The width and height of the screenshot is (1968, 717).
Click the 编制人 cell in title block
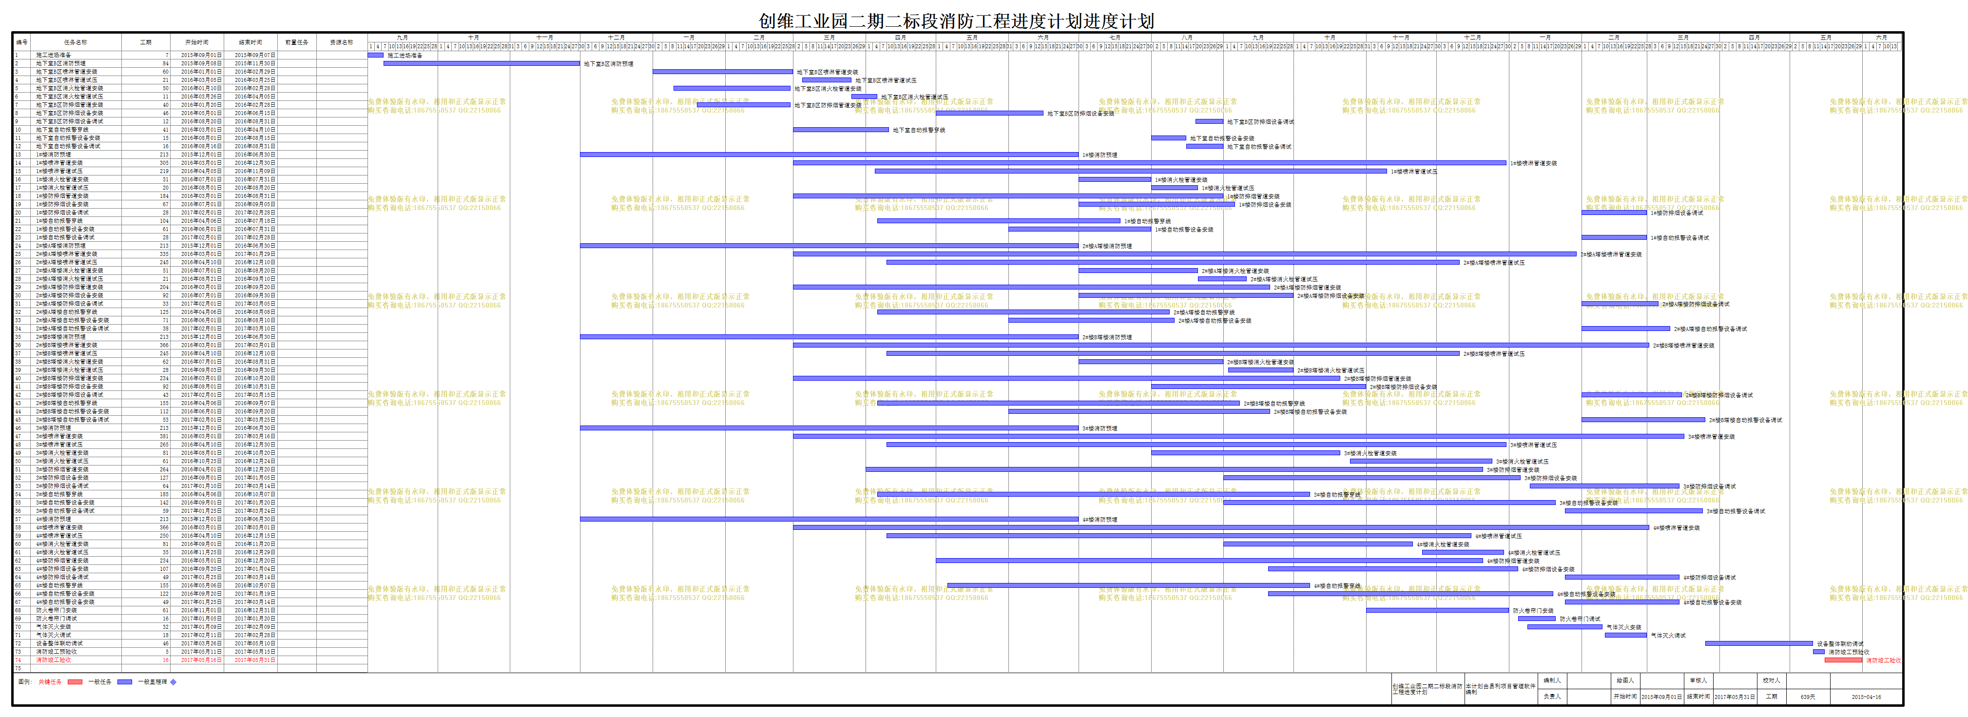[x=1552, y=680]
